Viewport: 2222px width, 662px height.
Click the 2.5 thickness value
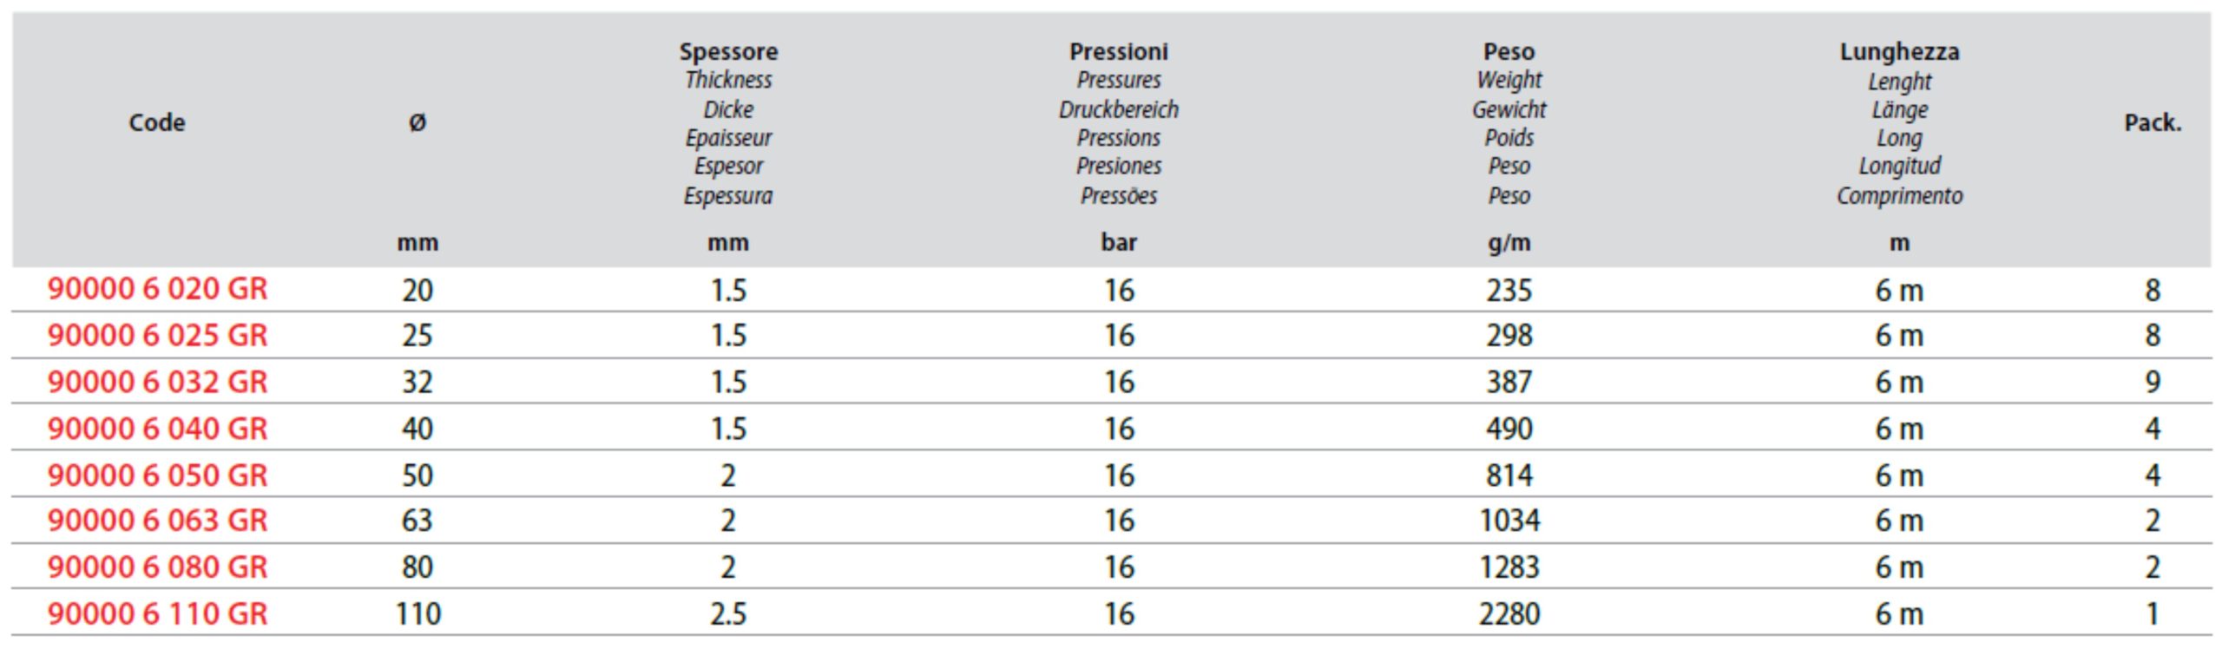point(728,613)
